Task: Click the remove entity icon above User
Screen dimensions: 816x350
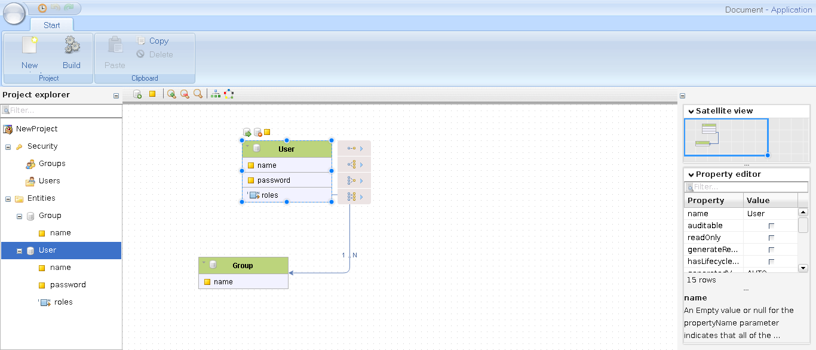Action: coord(257,133)
